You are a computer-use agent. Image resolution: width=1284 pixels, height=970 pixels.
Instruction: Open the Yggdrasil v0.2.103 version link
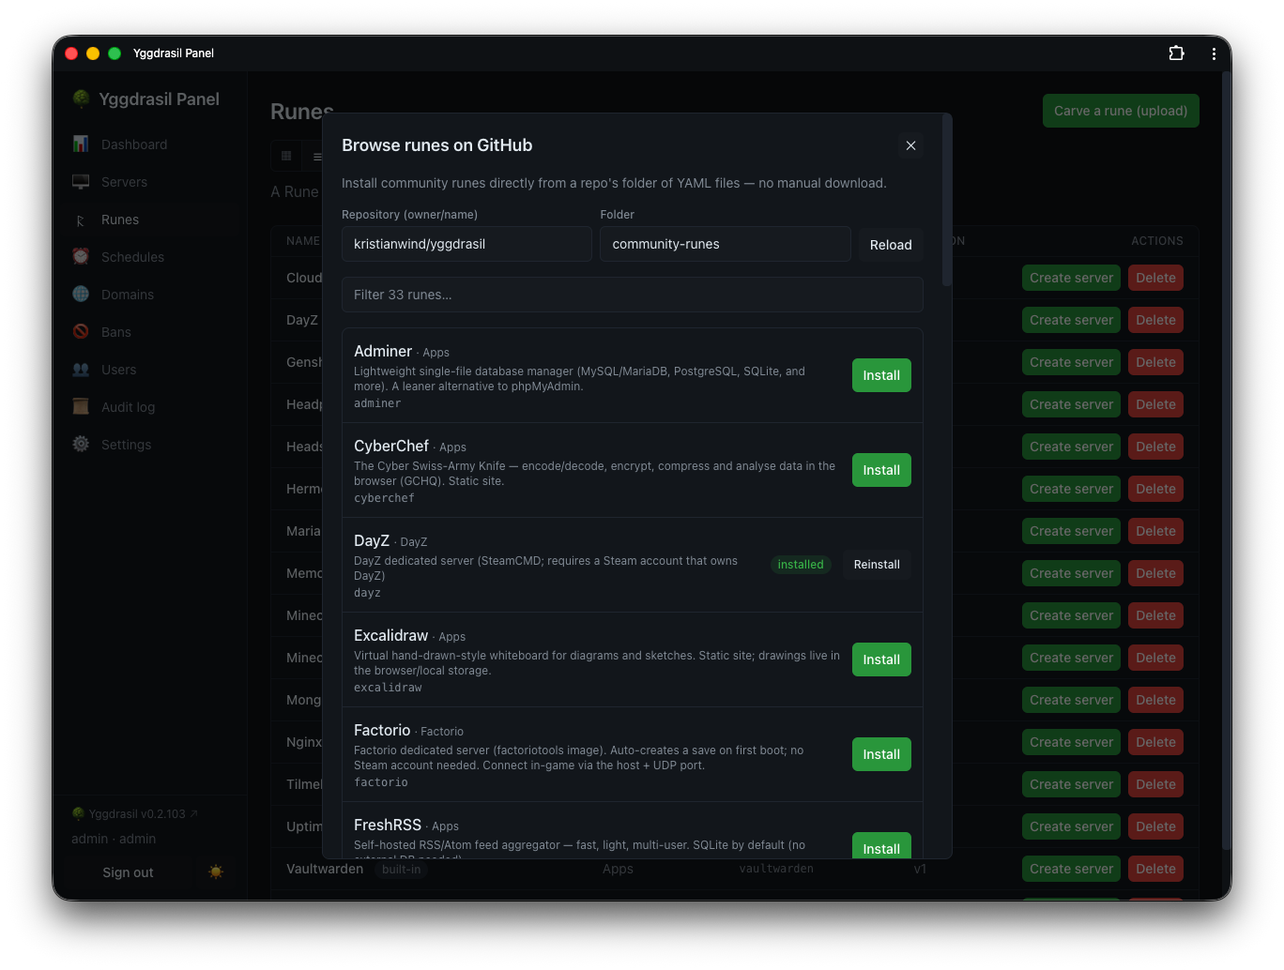[x=135, y=814]
